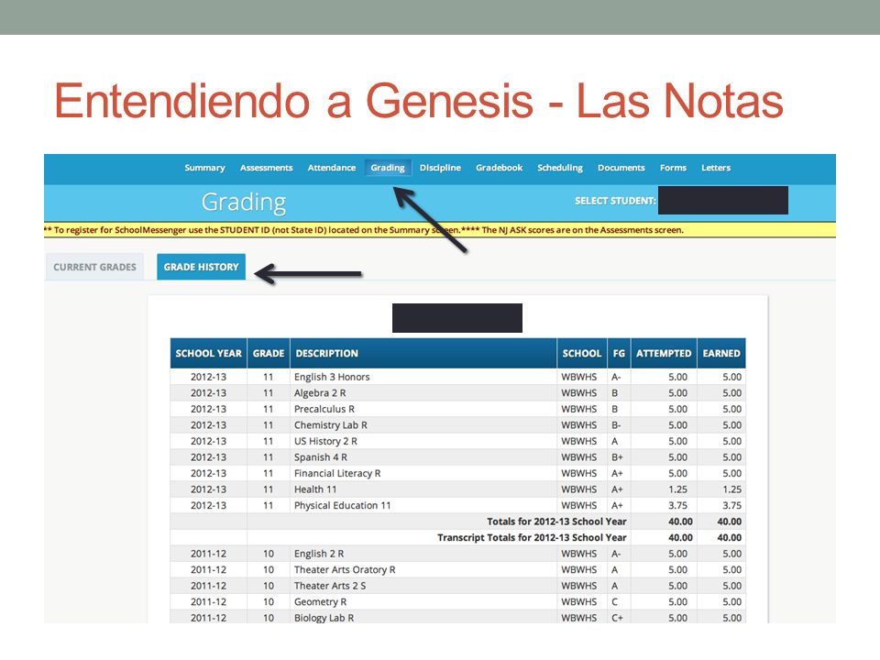Image resolution: width=880 pixels, height=660 pixels.
Task: Go to the Assessments tab
Action: pyautogui.click(x=266, y=168)
